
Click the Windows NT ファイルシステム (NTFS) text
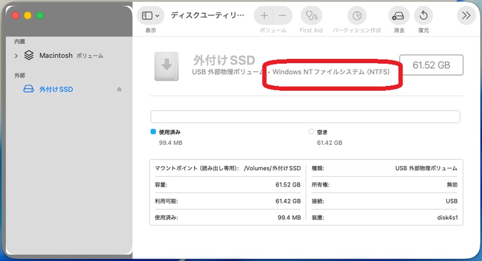click(331, 72)
